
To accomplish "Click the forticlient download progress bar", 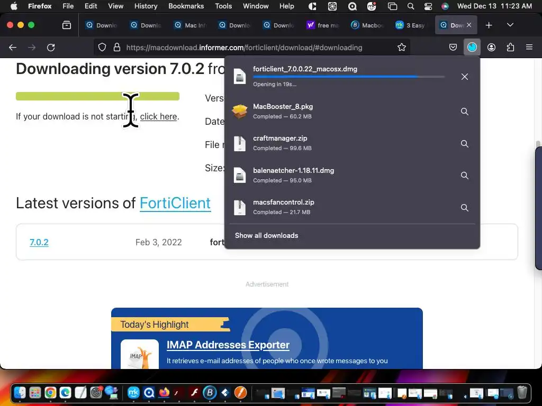I will click(349, 77).
